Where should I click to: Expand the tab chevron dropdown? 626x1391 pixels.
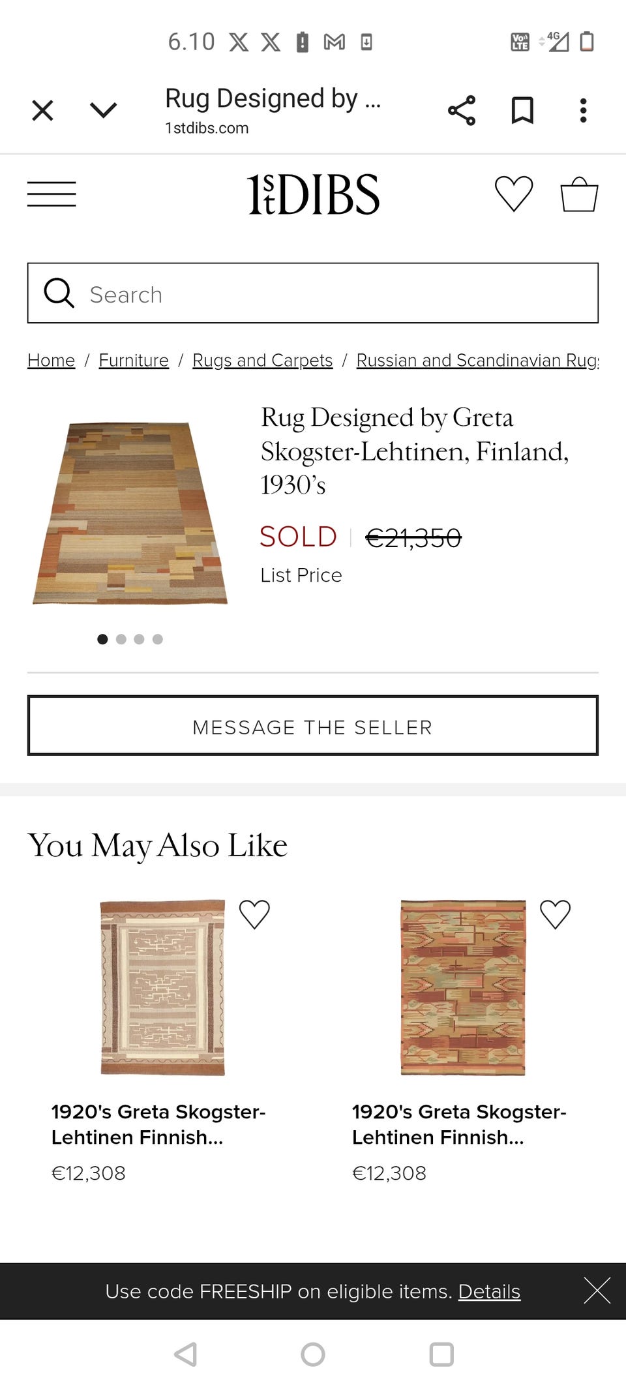(x=103, y=110)
